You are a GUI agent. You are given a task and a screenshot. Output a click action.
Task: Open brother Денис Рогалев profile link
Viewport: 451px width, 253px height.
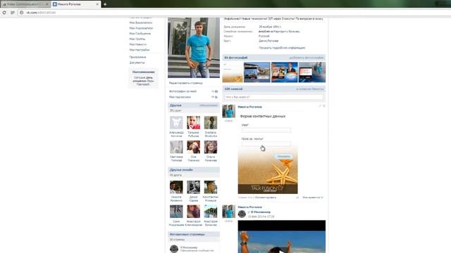(x=268, y=41)
